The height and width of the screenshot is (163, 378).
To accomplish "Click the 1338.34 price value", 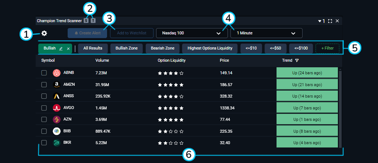I will point(227,108).
